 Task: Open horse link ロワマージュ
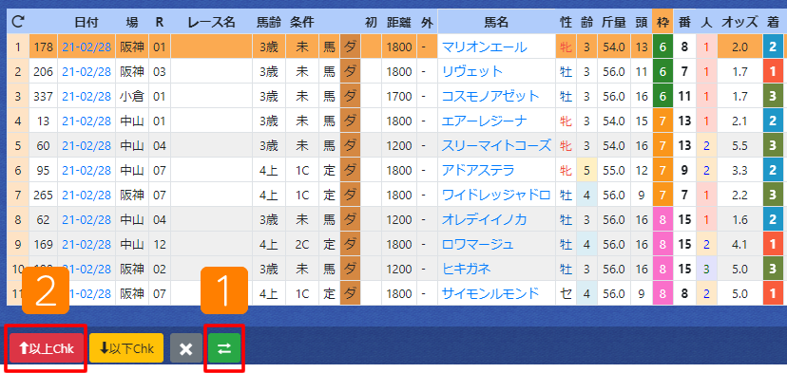[478, 244]
